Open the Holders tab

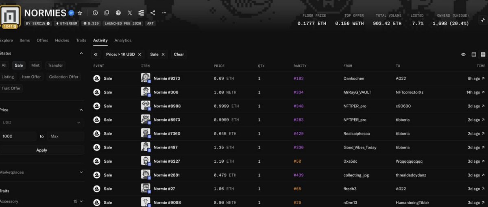[62, 40]
